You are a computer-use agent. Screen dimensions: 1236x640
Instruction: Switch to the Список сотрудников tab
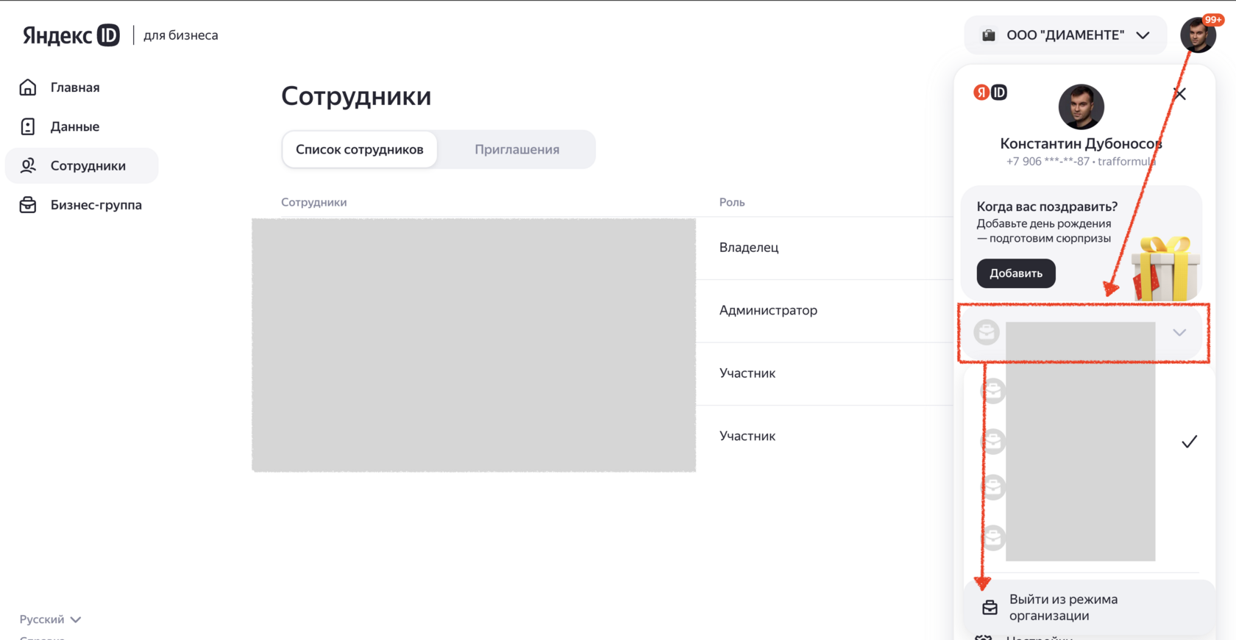pos(360,149)
